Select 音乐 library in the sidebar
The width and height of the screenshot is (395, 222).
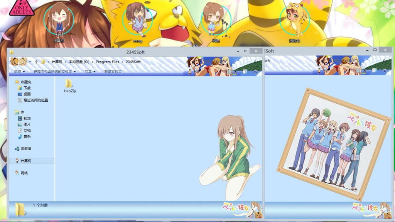point(27,136)
